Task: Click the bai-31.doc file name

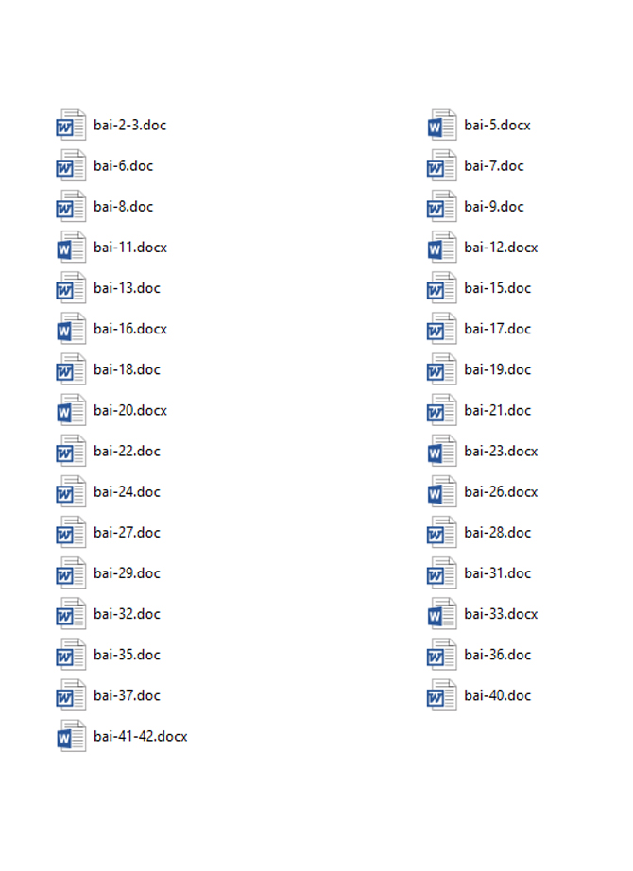Action: 497,573
